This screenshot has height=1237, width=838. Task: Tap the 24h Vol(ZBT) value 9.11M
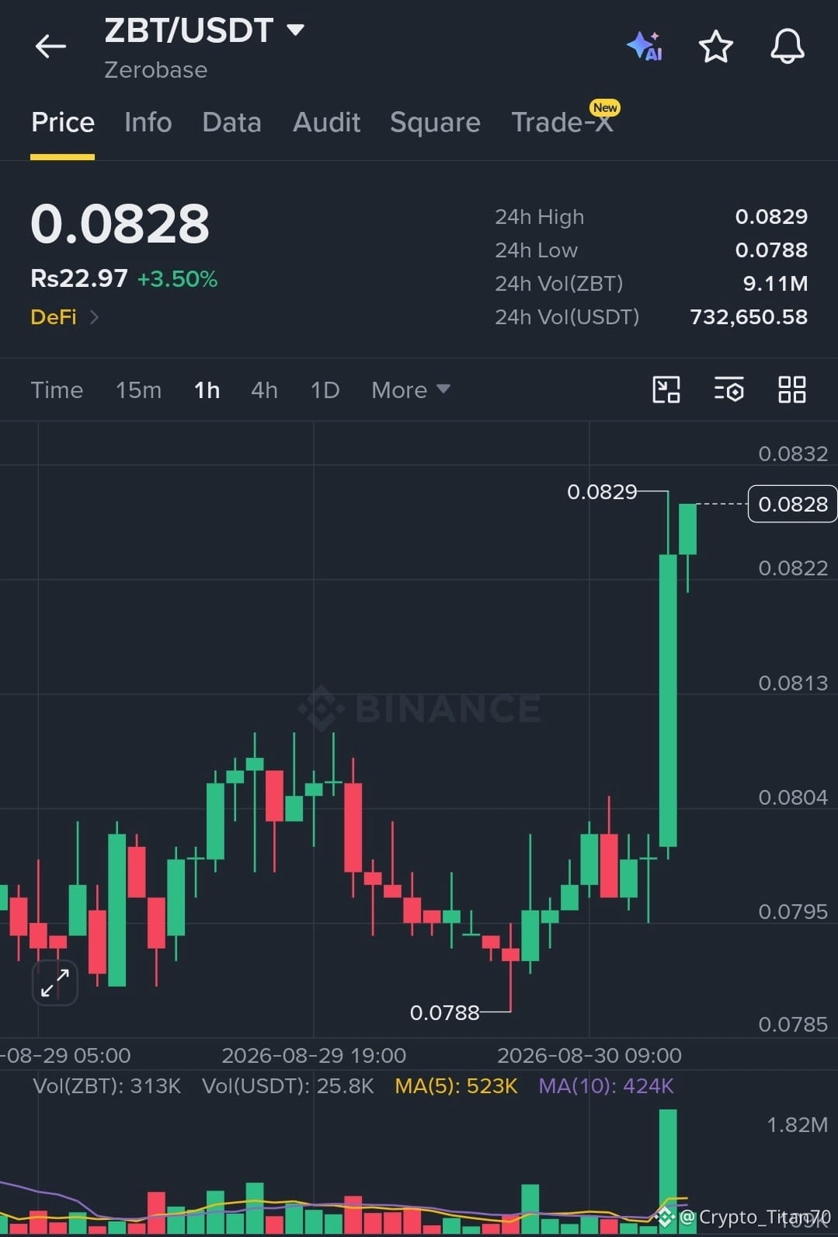tap(775, 283)
